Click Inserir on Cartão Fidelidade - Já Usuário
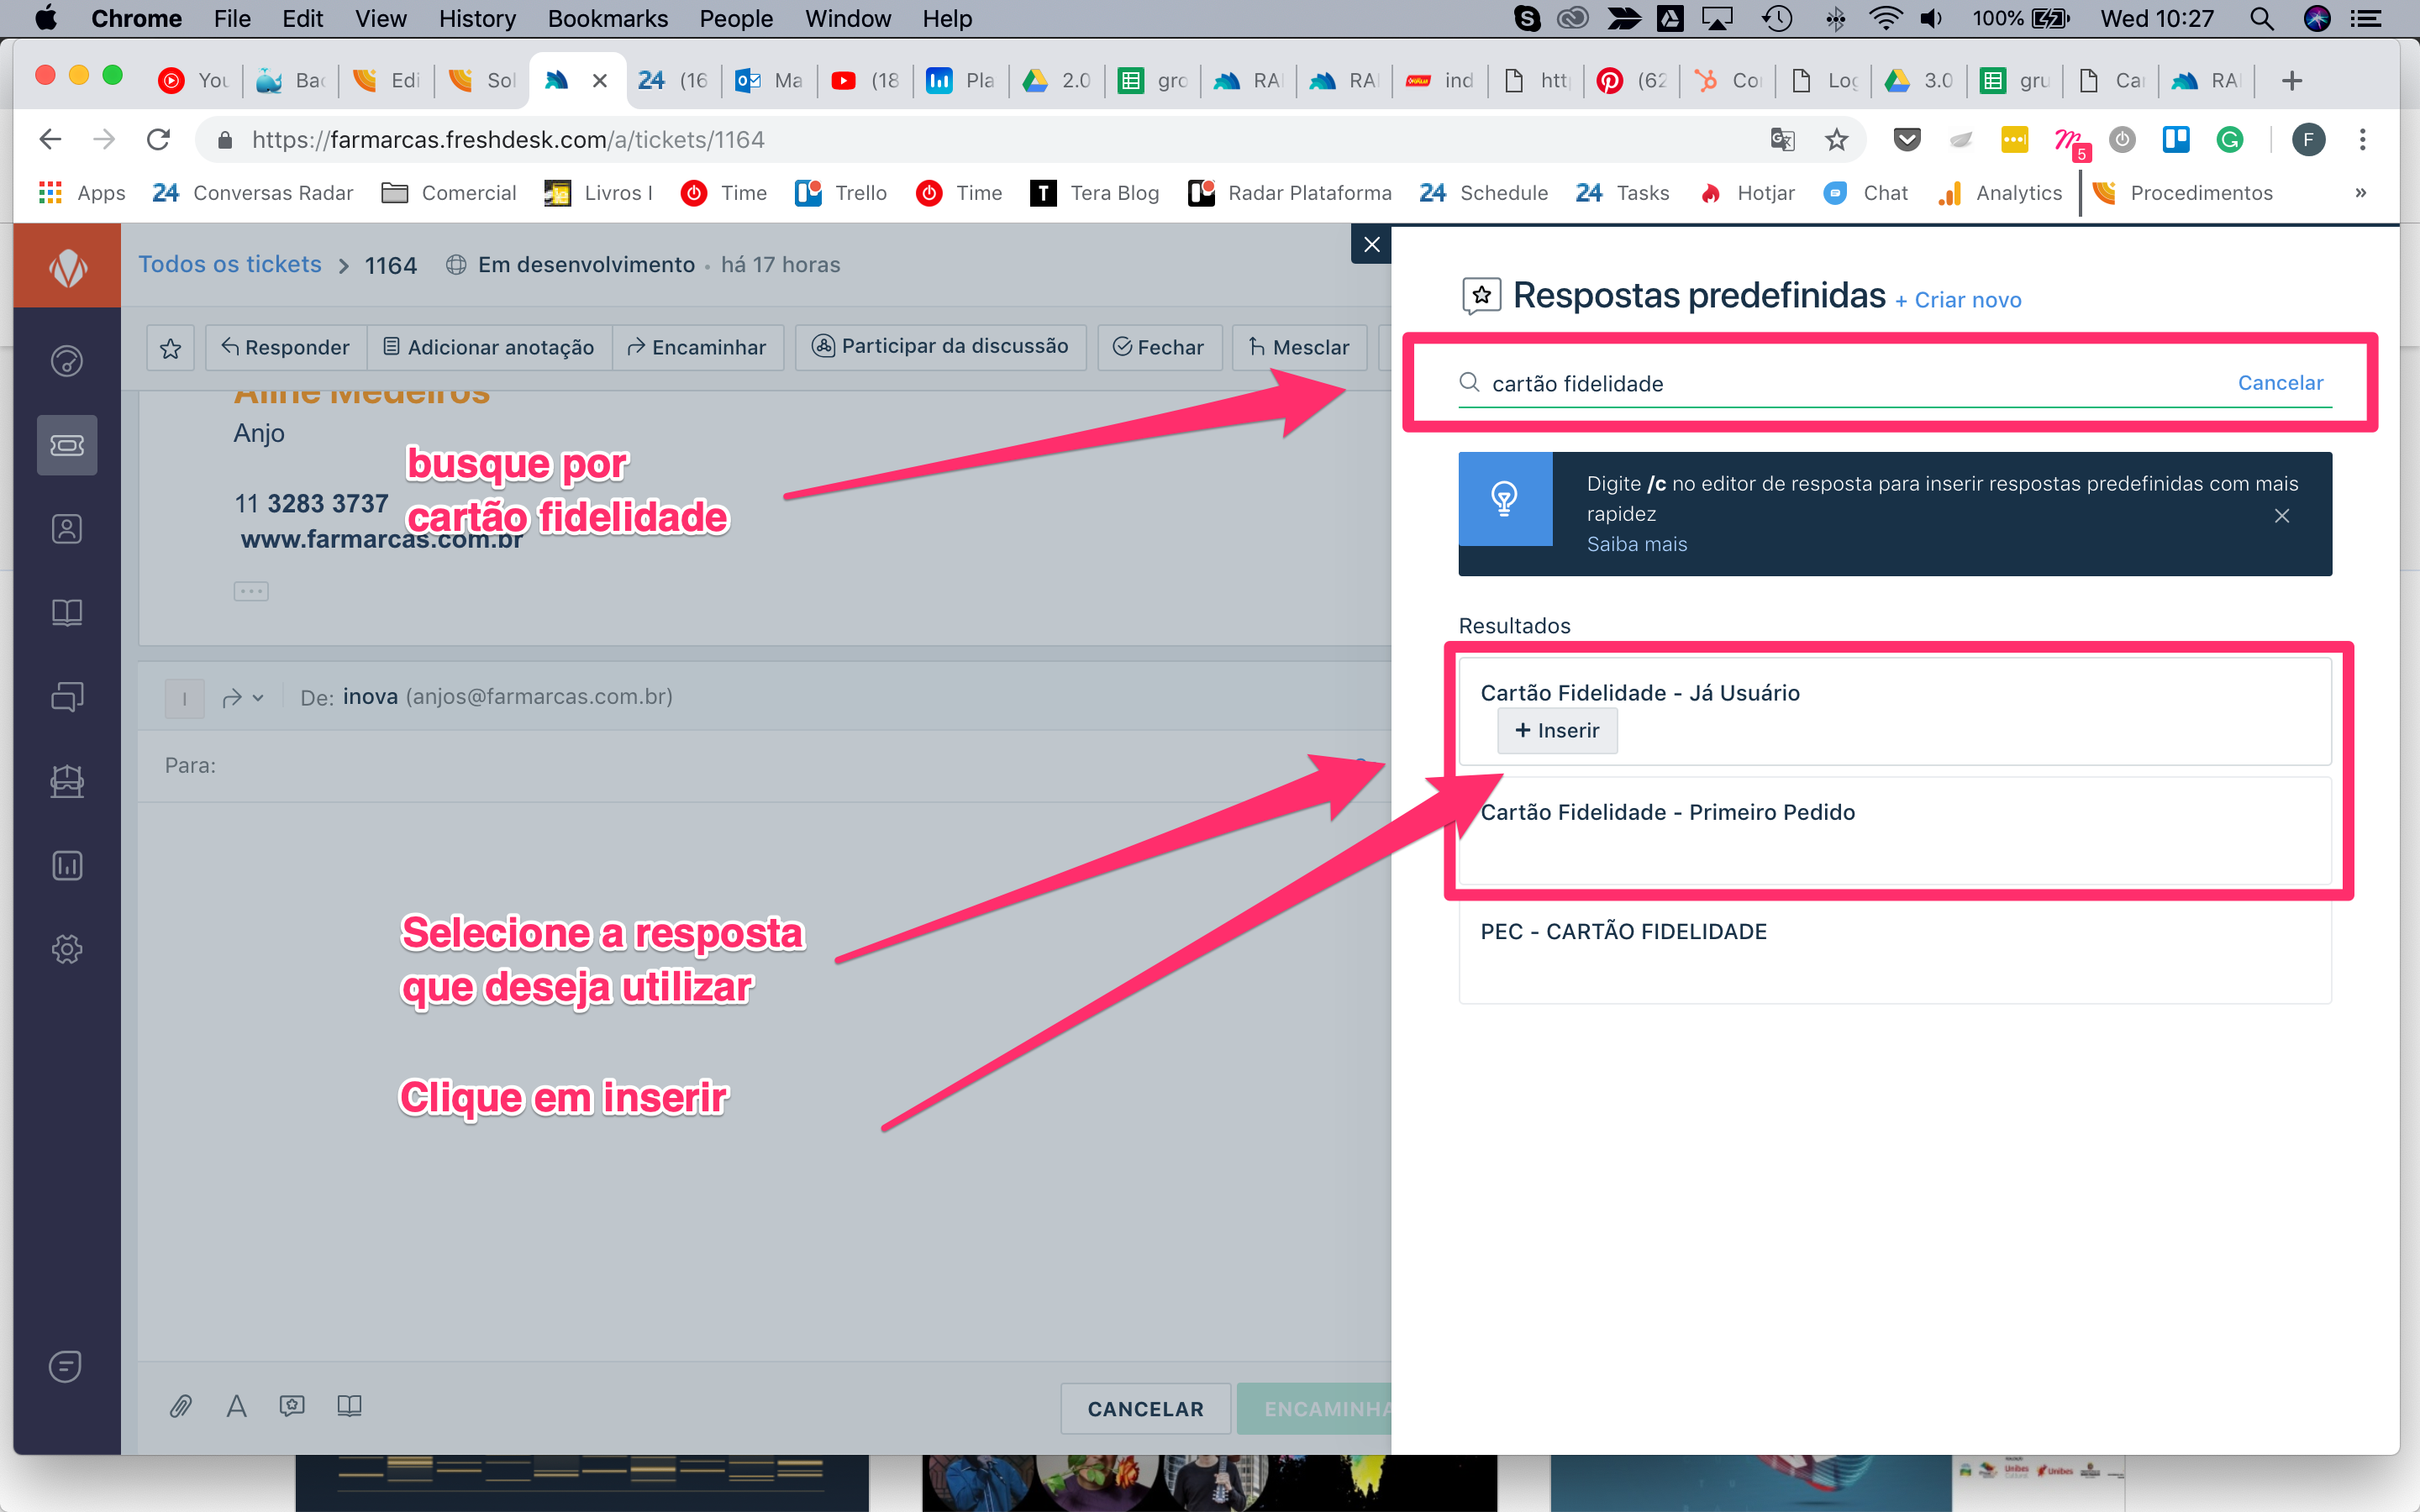Screen dimensions: 2420x1512 pos(1557,731)
